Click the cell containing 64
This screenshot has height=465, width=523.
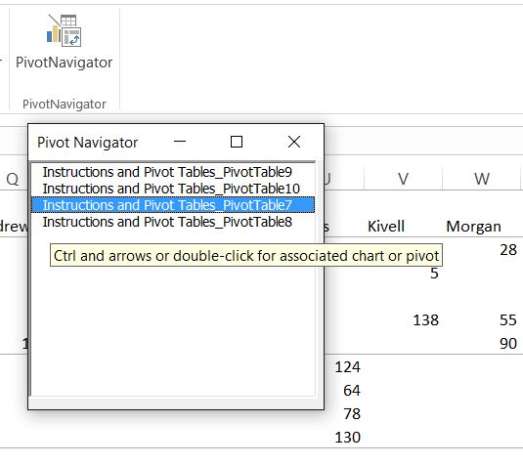tap(351, 391)
